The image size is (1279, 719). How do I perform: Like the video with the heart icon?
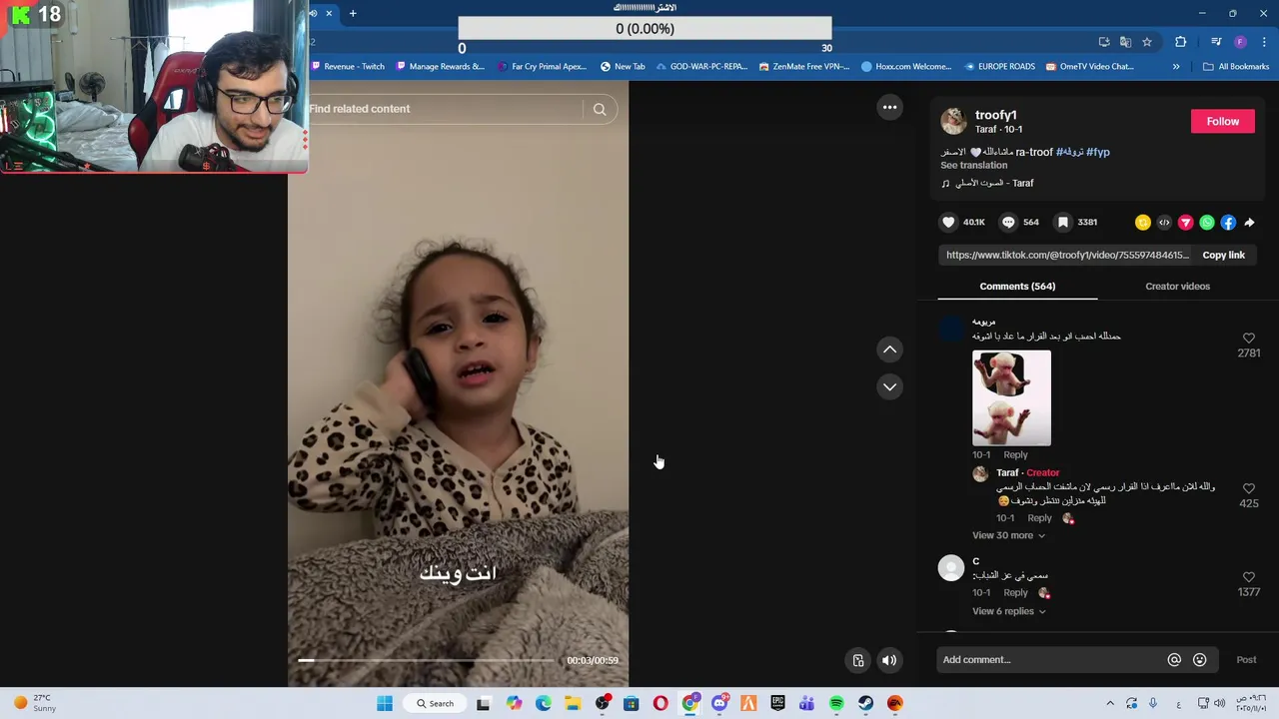click(948, 223)
